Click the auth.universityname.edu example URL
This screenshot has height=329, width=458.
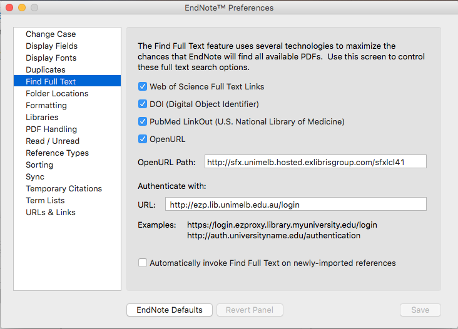click(273, 236)
